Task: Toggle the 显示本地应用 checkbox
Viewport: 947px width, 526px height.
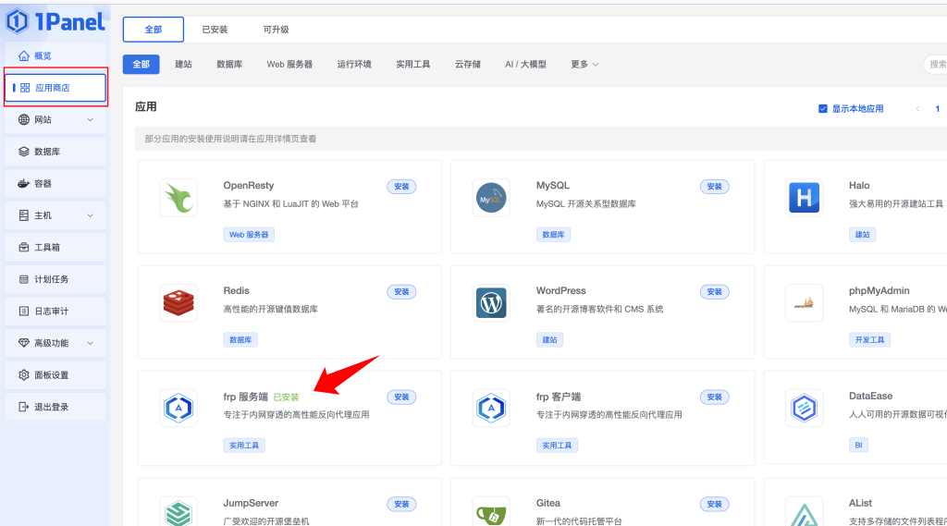Action: (x=823, y=109)
